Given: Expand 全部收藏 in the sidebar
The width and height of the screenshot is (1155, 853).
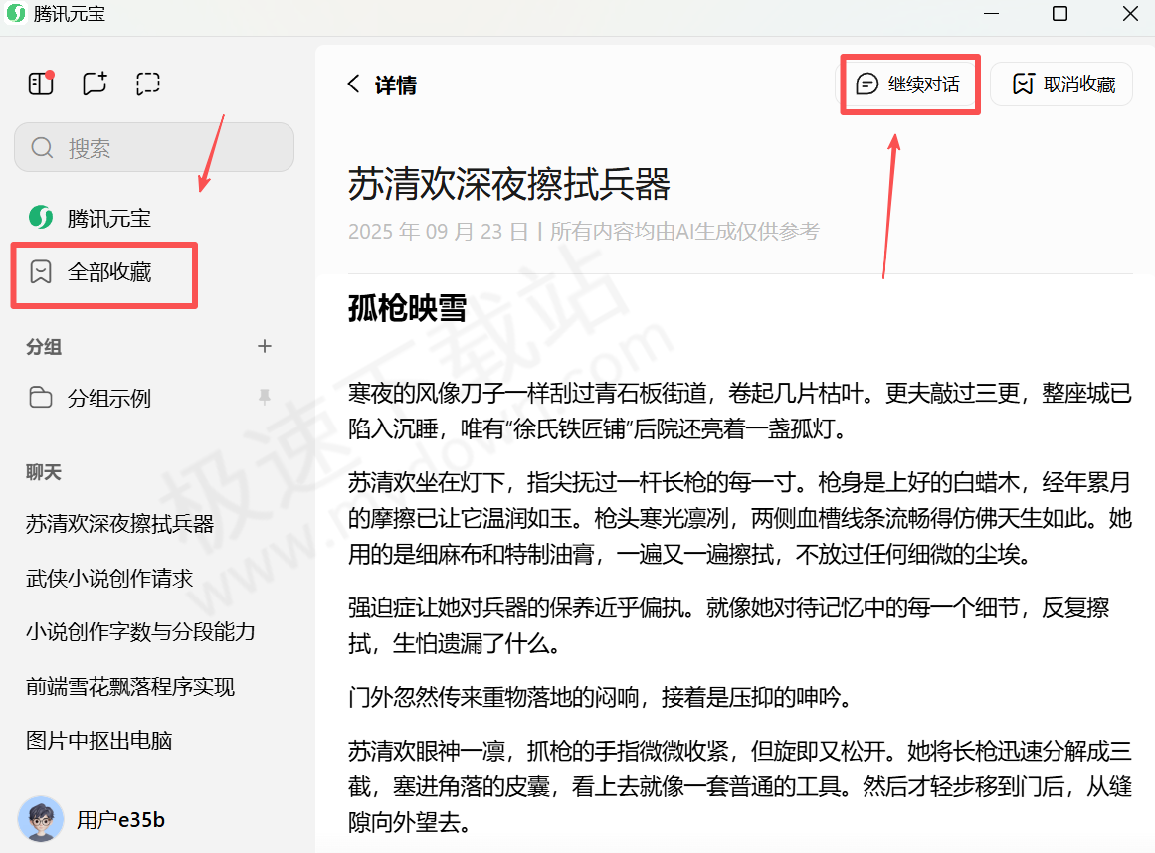Looking at the screenshot, I should pos(103,274).
